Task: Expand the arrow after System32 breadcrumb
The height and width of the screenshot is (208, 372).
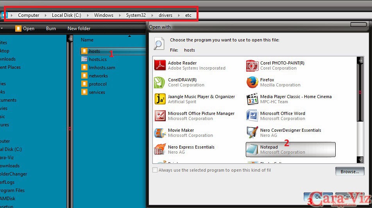Action: (x=152, y=15)
